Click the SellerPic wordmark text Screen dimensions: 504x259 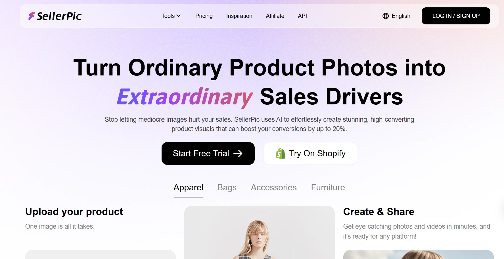coord(59,16)
